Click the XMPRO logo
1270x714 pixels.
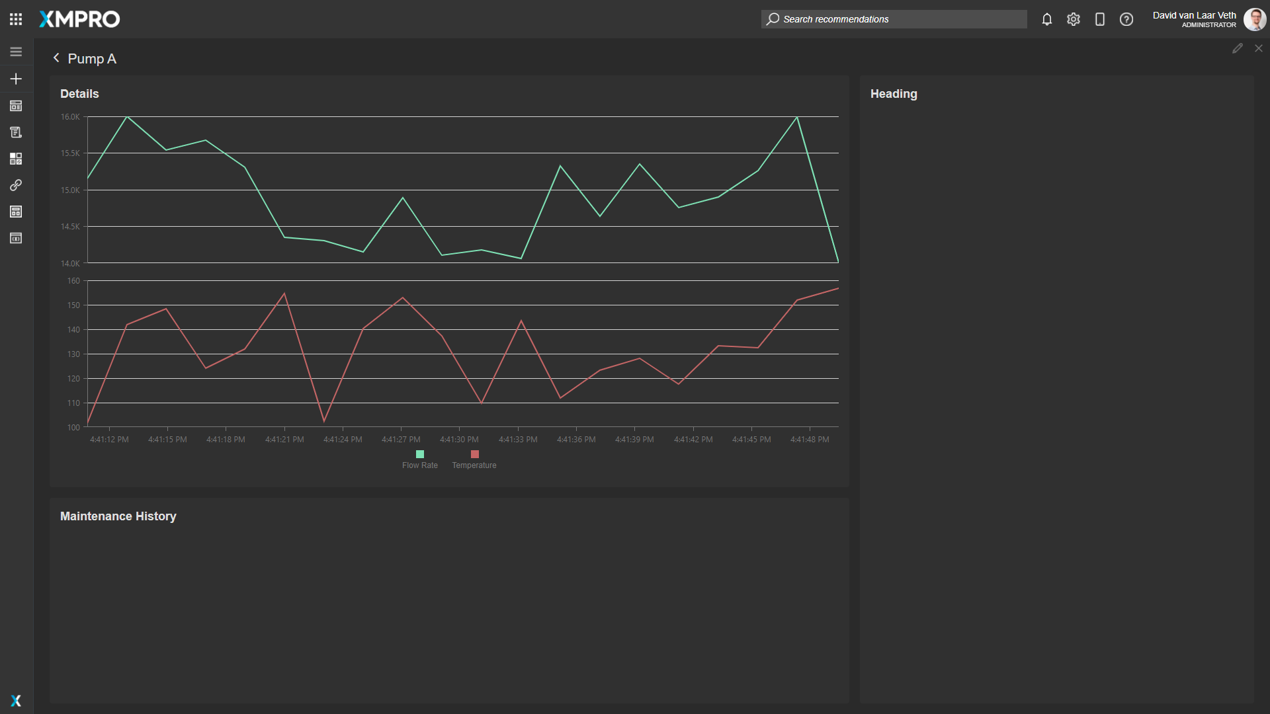[79, 19]
